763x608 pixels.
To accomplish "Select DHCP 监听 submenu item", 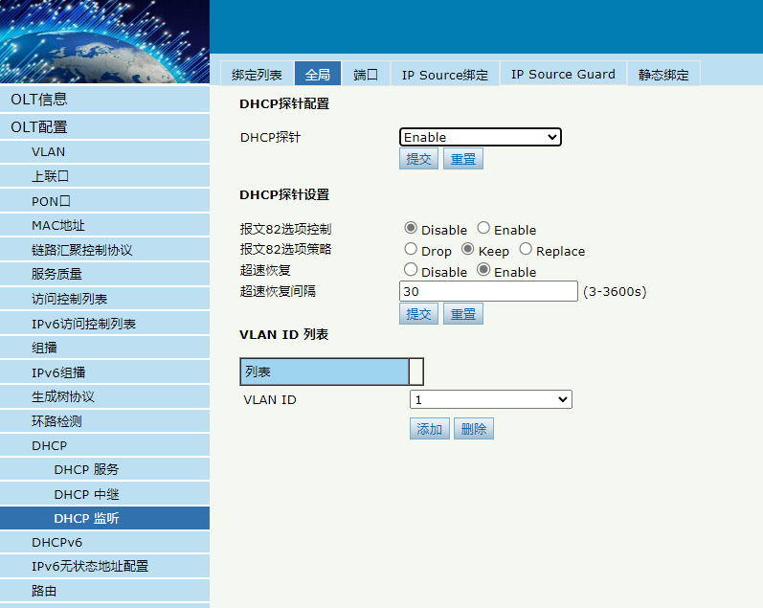I will [x=104, y=518].
